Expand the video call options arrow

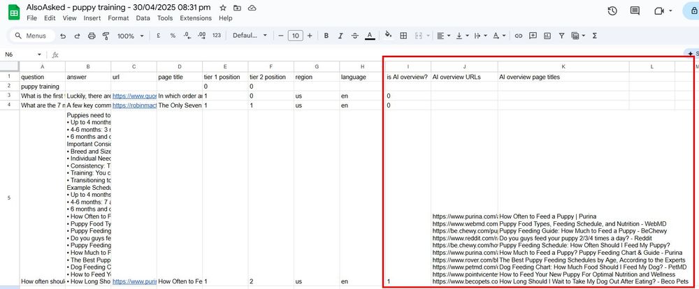670,11
